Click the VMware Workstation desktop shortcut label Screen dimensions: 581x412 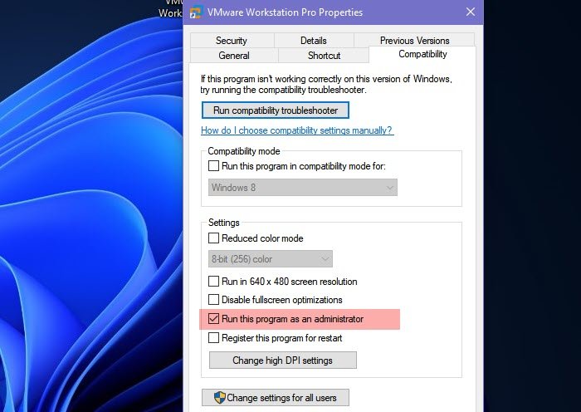[x=170, y=8]
